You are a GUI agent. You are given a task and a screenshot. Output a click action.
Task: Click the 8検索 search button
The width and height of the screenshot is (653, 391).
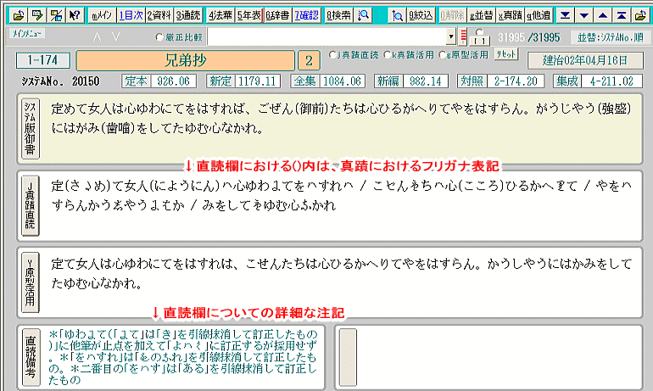click(x=338, y=15)
